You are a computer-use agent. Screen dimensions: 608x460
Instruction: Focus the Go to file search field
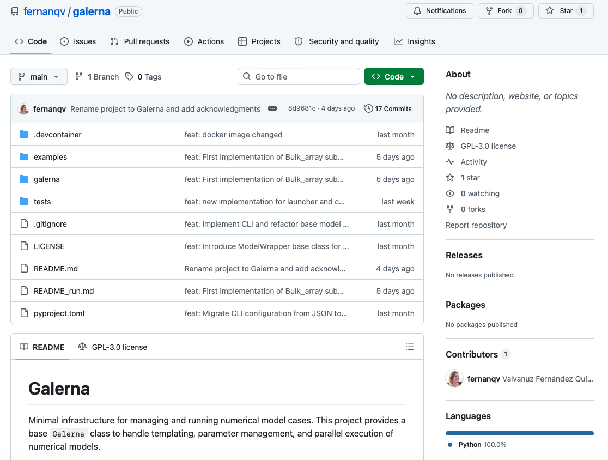299,76
